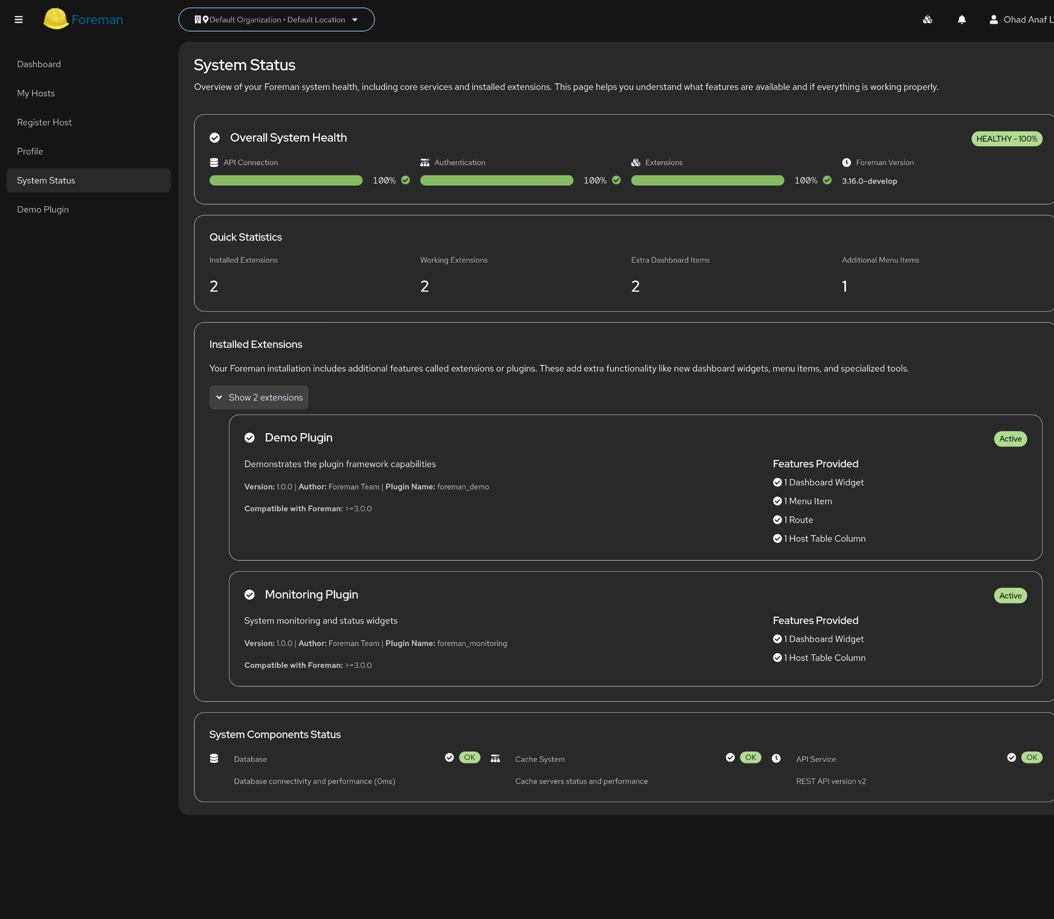This screenshot has height=919, width=1054.
Task: Click the Authentication network icon
Action: point(425,162)
